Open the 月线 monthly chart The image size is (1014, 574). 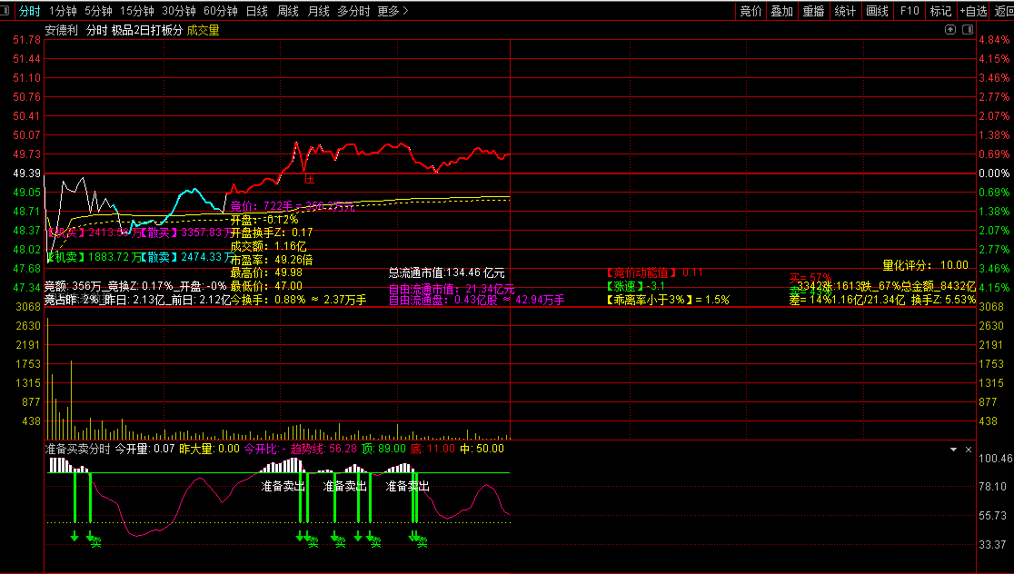tap(318, 11)
